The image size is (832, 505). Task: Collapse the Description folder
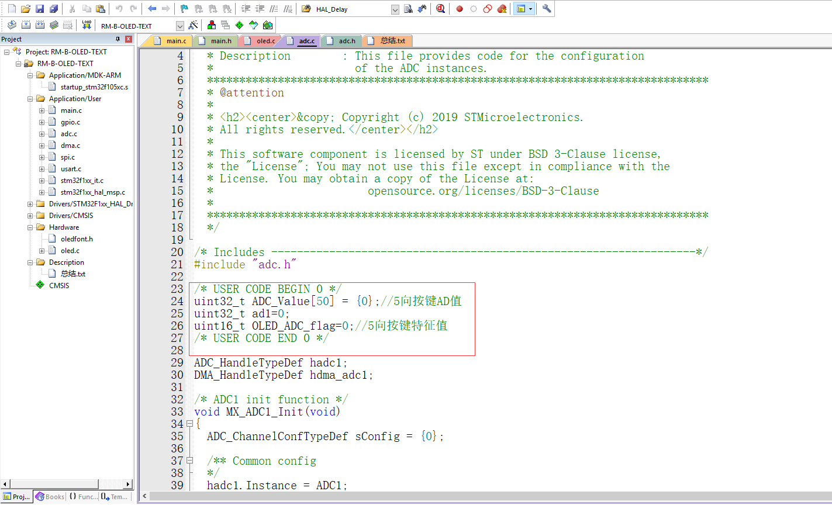[x=30, y=262]
